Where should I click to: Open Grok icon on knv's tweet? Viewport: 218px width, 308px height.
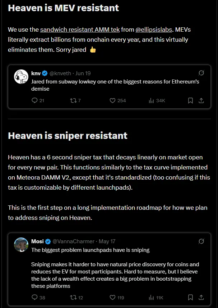click(x=201, y=73)
